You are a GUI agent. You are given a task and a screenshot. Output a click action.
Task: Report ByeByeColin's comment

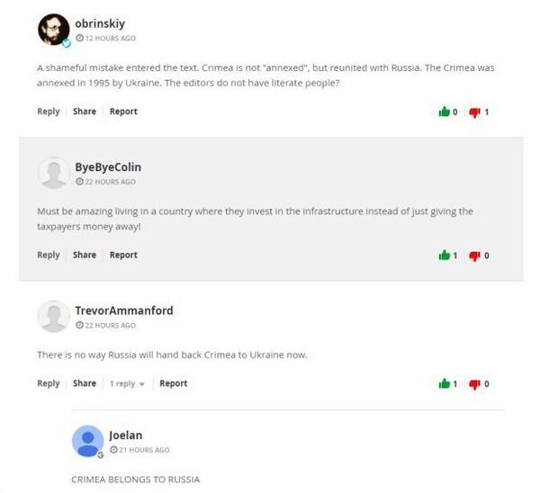tap(123, 255)
